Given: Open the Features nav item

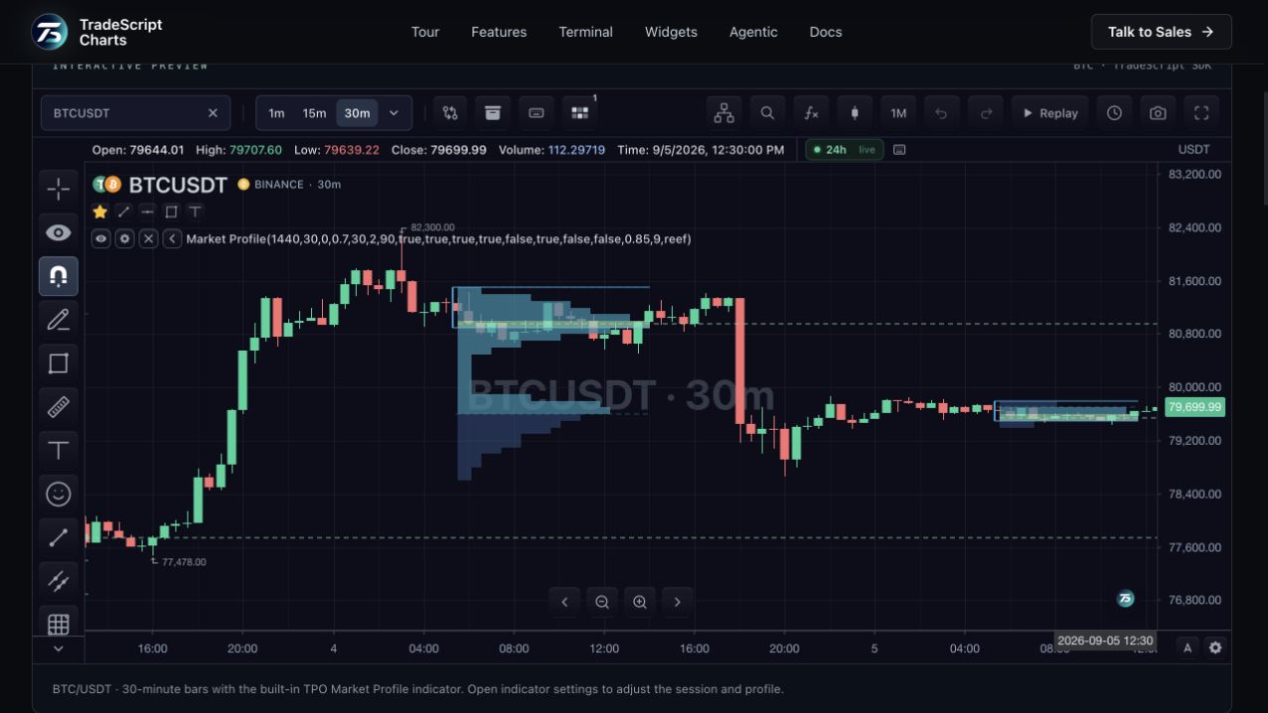Looking at the screenshot, I should pyautogui.click(x=499, y=32).
